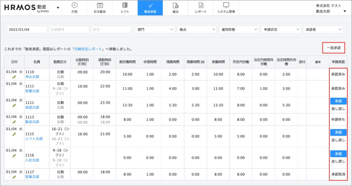Expand the 部門 dropdown filter

coord(155,30)
